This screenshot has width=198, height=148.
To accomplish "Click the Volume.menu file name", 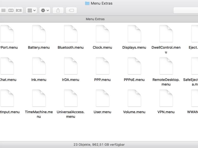I will click(x=134, y=112).
